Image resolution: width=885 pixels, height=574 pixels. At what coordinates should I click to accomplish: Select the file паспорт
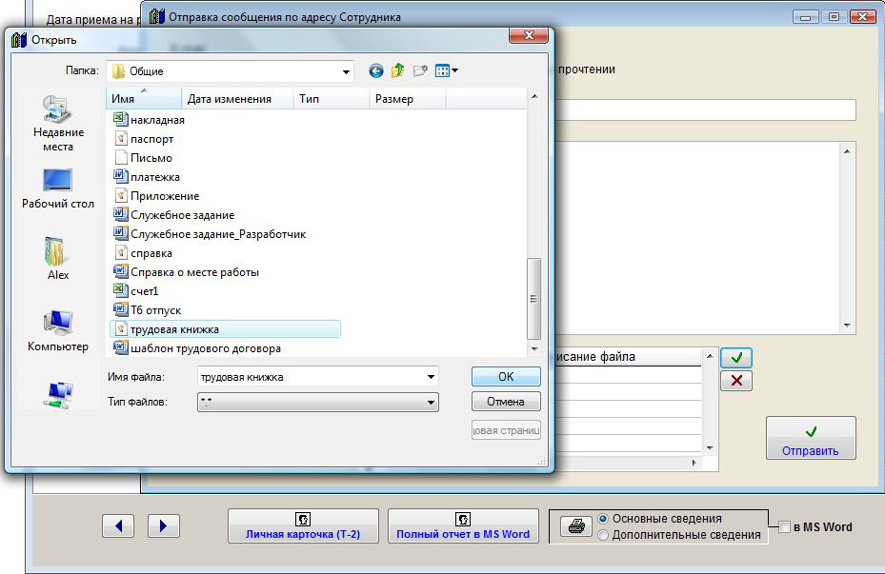144,139
